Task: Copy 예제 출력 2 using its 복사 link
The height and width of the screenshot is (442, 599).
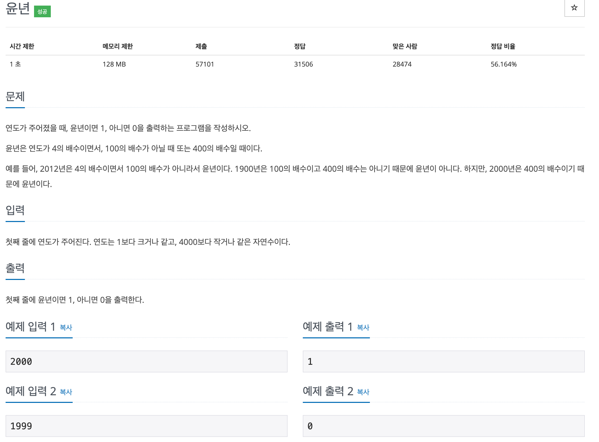Action: pos(363,392)
